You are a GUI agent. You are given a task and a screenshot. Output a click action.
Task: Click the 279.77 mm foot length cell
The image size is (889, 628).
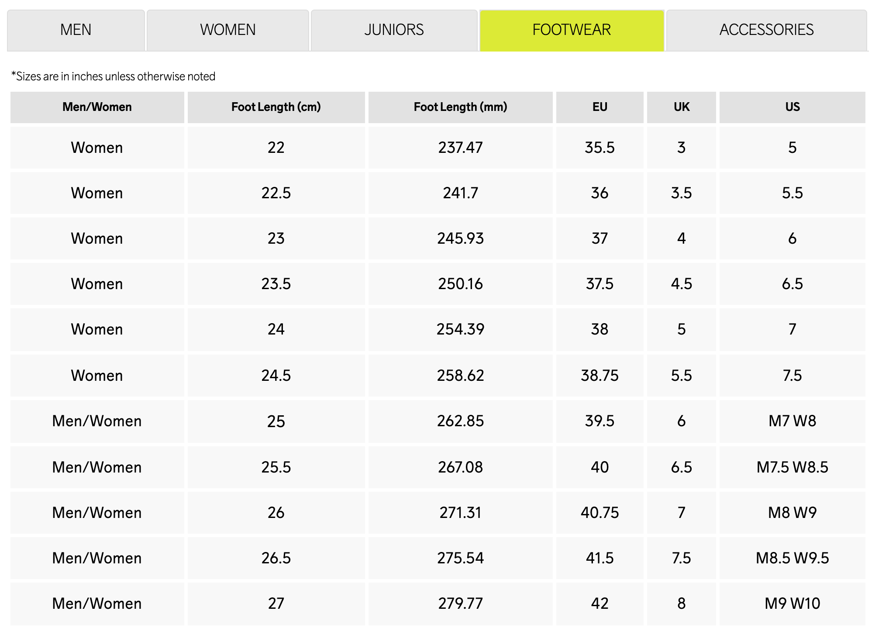460,604
